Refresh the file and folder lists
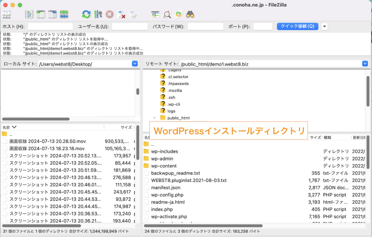Viewport: 372px width, 237px height. [86, 14]
